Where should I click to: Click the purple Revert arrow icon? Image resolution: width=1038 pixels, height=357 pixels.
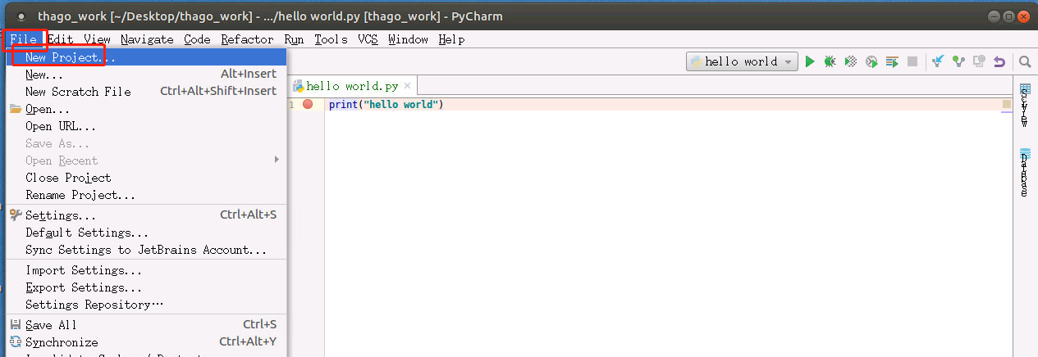click(x=999, y=61)
